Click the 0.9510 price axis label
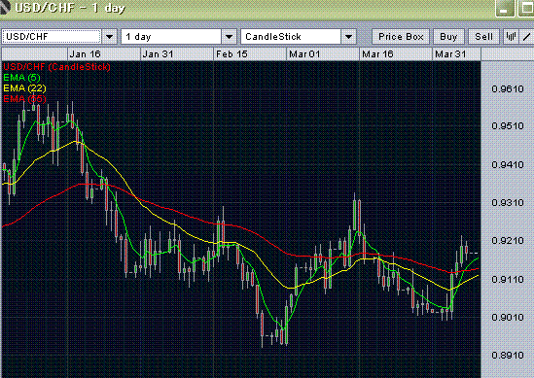 pyautogui.click(x=508, y=126)
